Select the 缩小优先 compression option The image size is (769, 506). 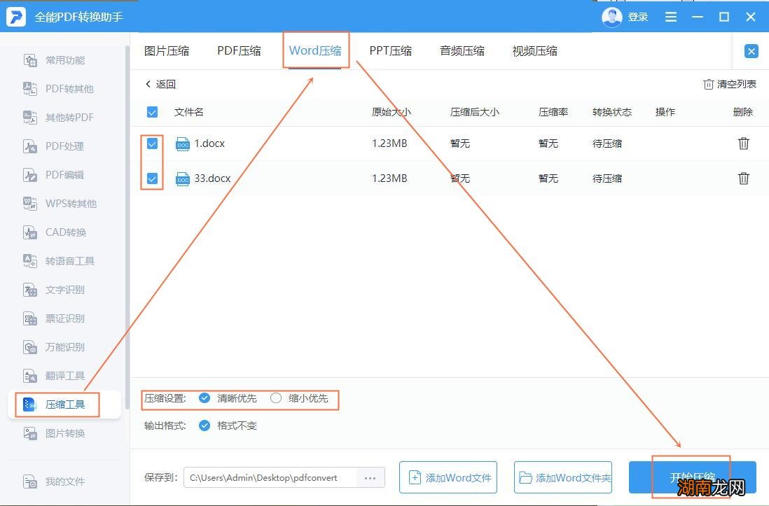tap(277, 399)
